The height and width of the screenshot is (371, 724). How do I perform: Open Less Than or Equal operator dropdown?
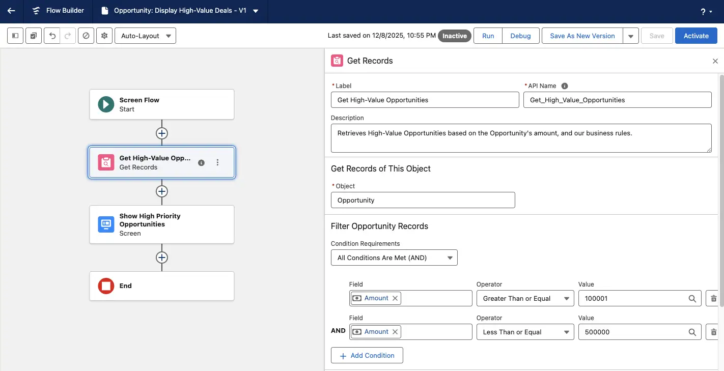coord(525,332)
